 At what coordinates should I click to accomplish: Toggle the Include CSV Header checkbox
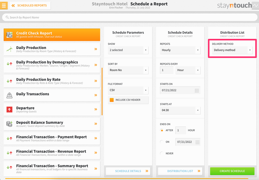(112, 100)
